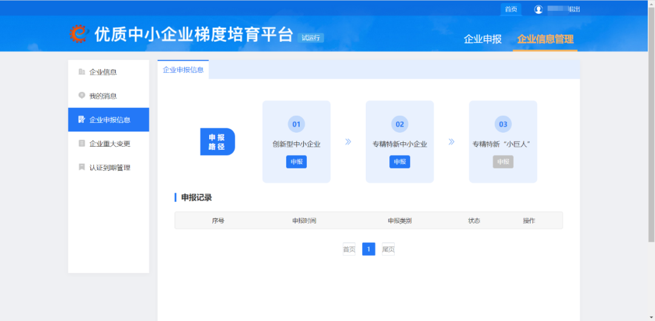Viewport: 655px width, 321px height.
Task: Jump to last page with 尾页
Action: [388, 249]
